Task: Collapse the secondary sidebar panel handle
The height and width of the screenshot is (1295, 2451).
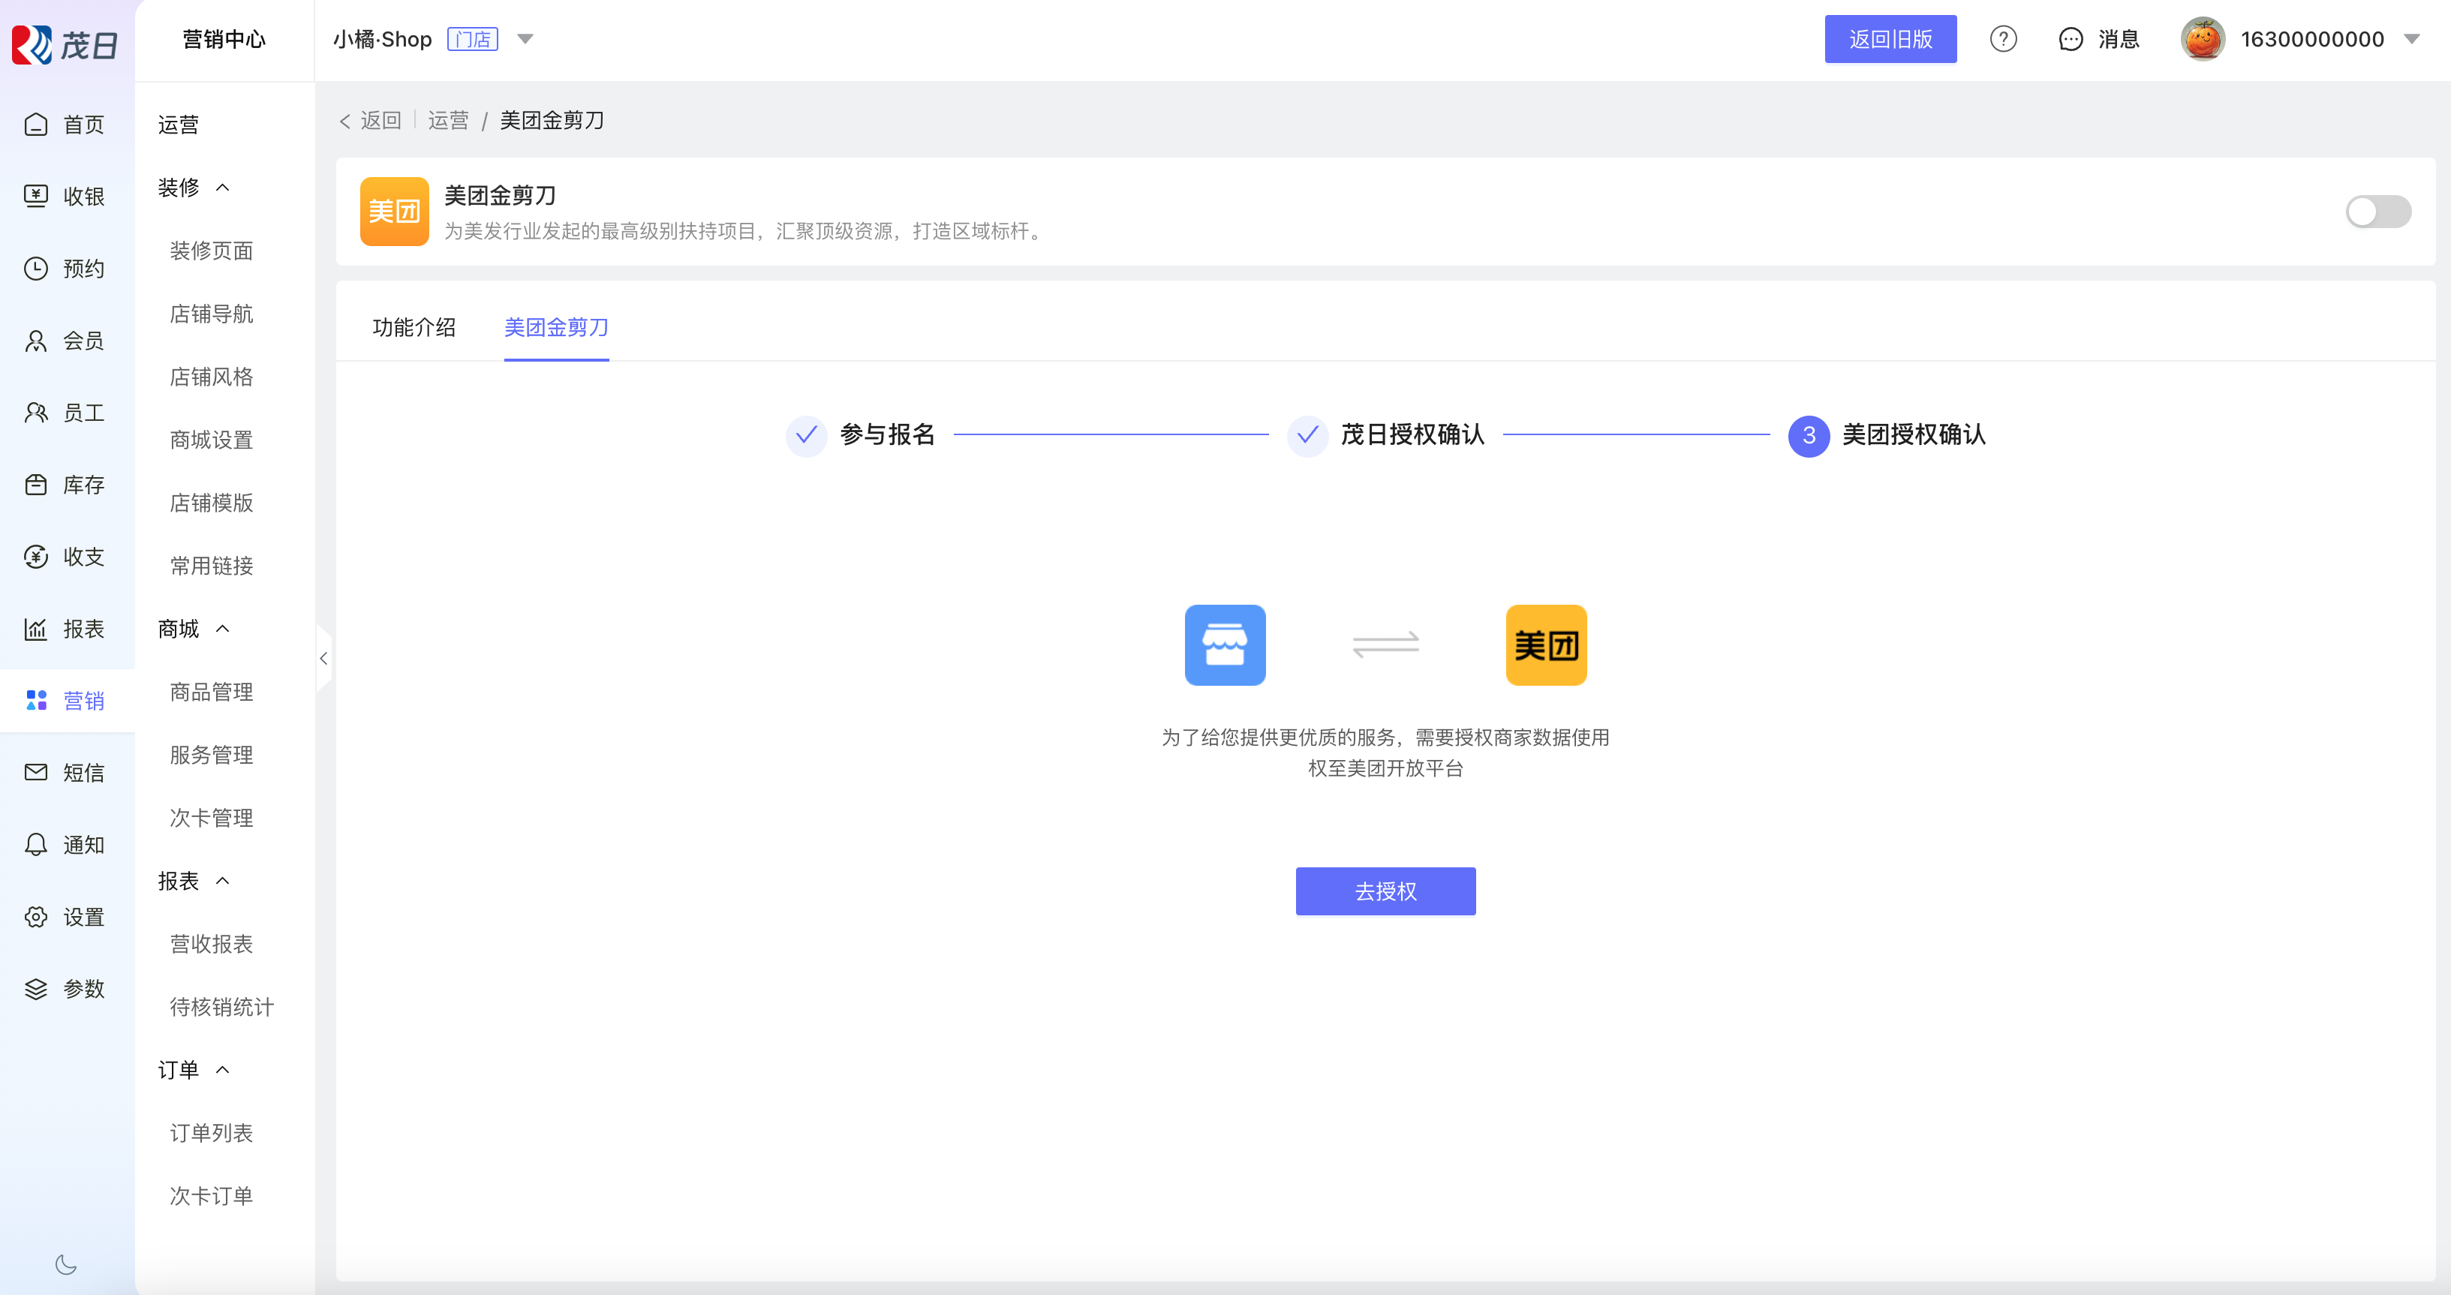Action: 323,659
